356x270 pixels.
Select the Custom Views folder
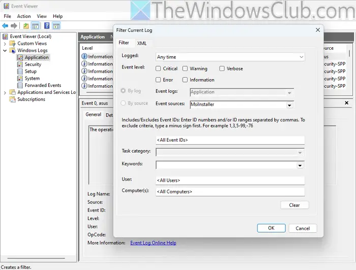click(x=32, y=43)
